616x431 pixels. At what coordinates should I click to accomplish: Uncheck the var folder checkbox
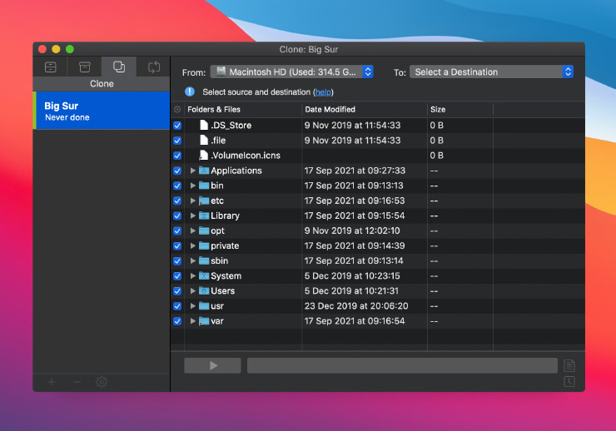click(177, 321)
